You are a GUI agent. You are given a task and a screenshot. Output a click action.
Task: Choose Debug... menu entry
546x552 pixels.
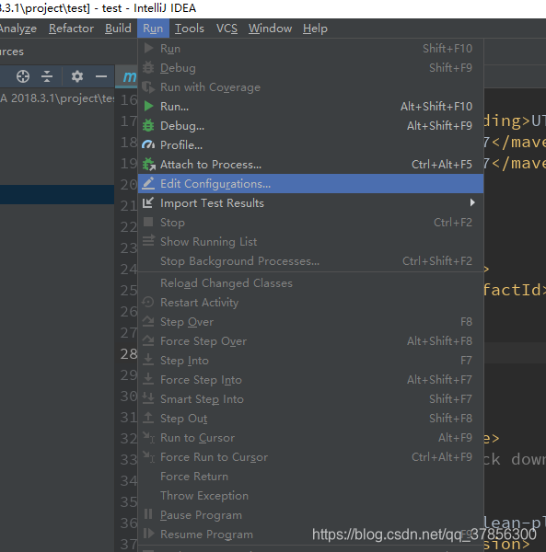(x=310, y=126)
